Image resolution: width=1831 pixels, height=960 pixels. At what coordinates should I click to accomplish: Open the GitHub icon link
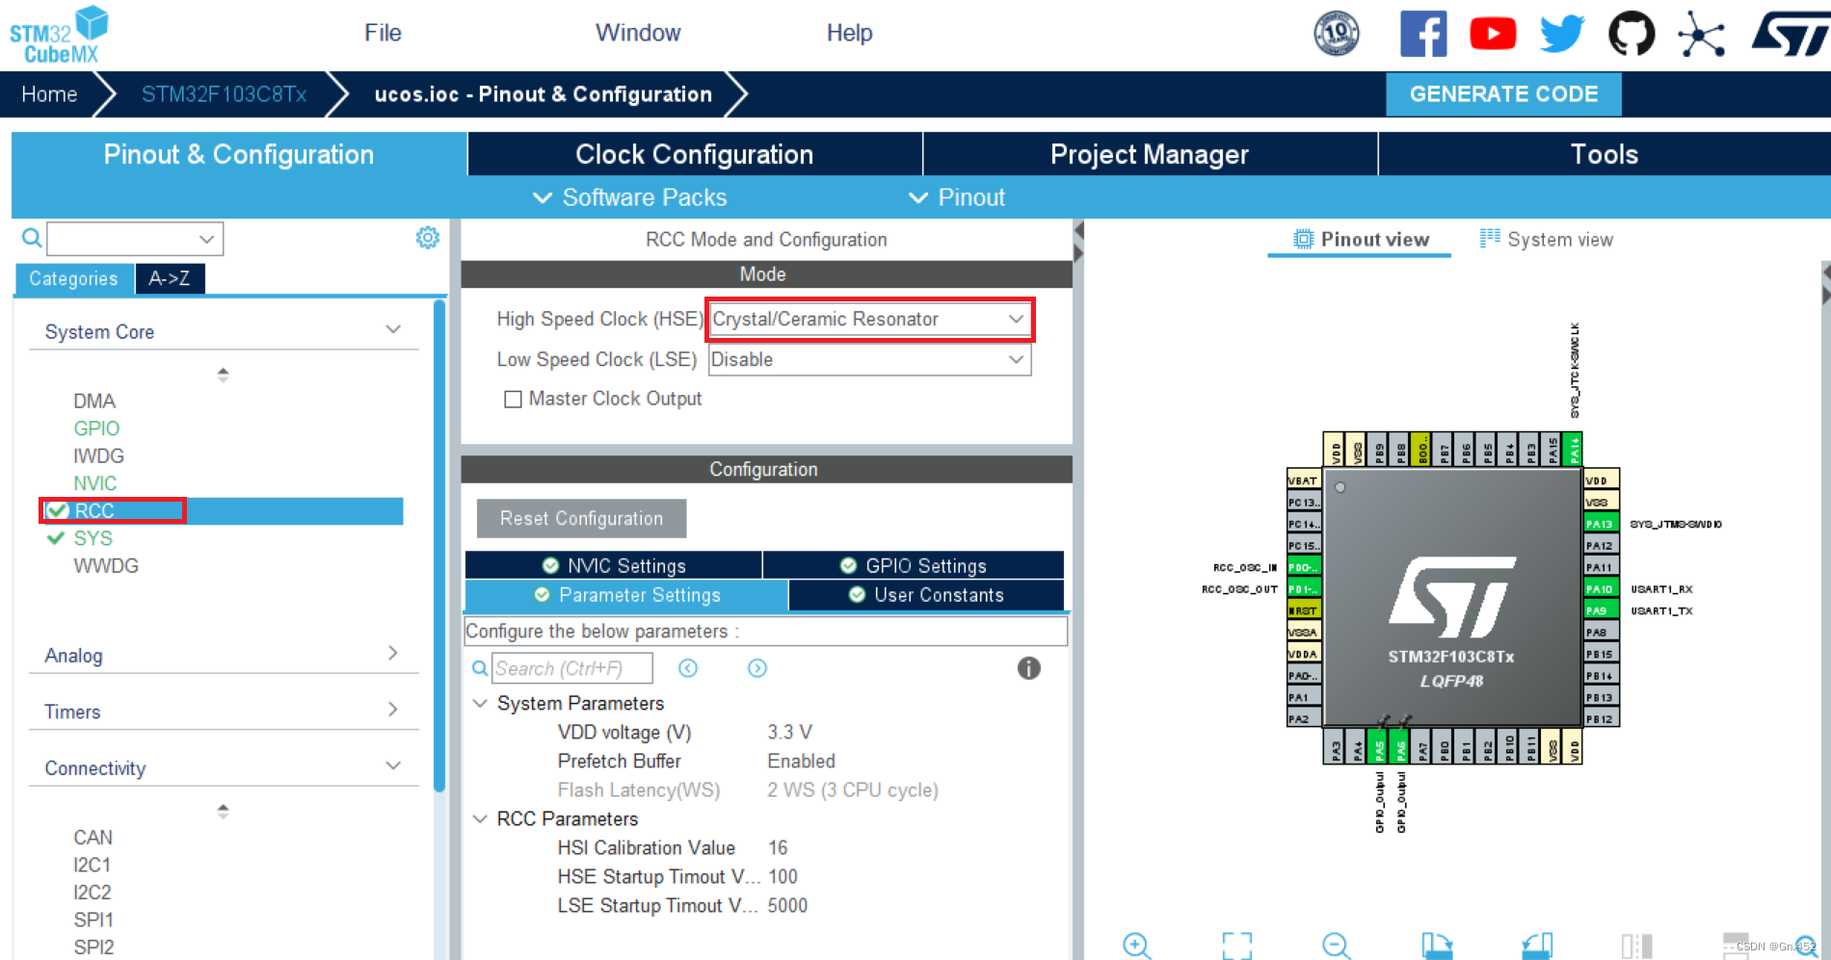(1632, 34)
